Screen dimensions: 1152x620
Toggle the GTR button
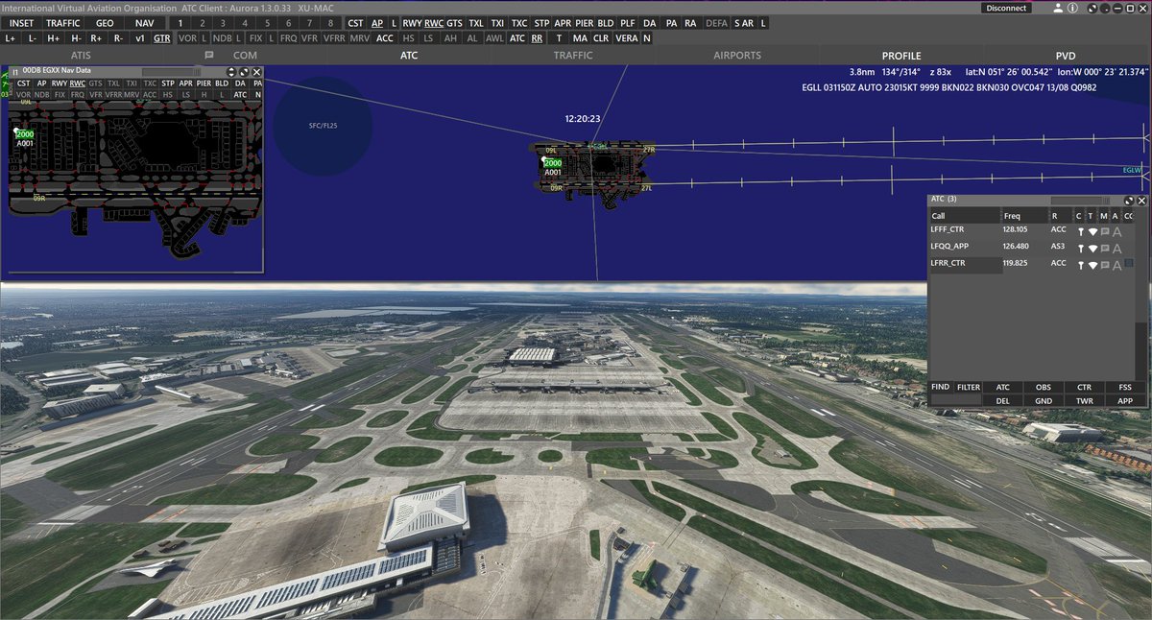161,38
